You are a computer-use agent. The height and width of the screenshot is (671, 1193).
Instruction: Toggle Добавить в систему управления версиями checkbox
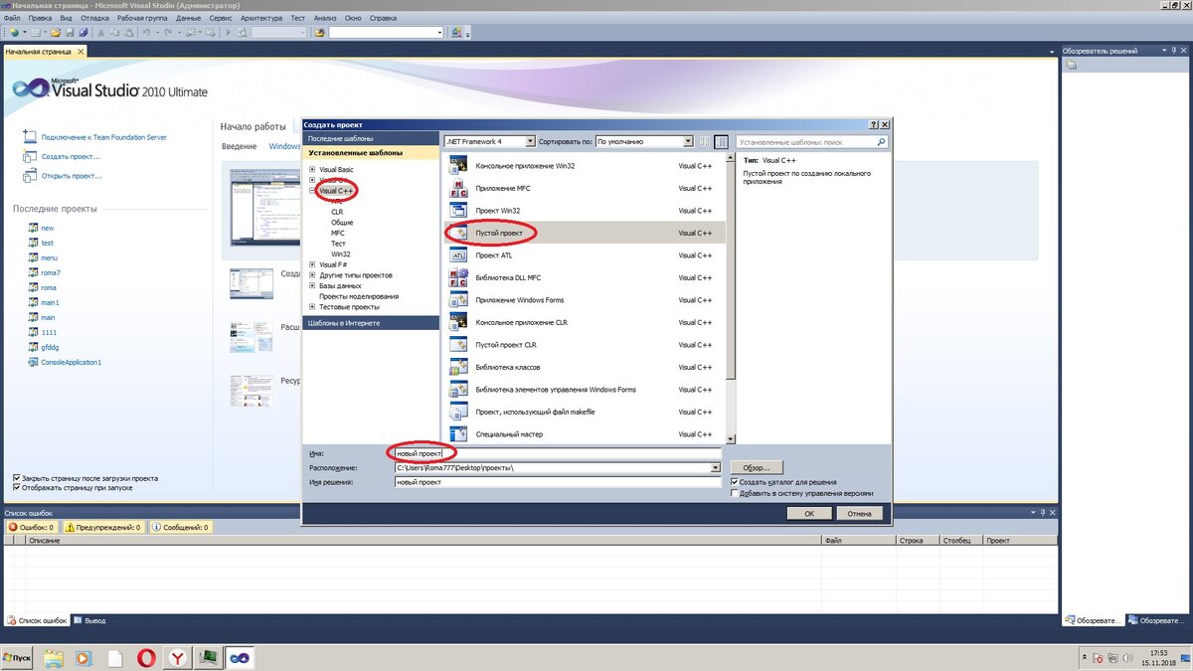(735, 493)
